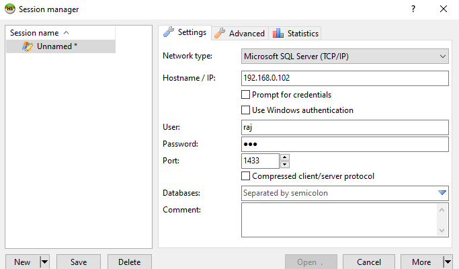
Task: Click the wrench icon on the Settings tab
Action: tap(169, 32)
